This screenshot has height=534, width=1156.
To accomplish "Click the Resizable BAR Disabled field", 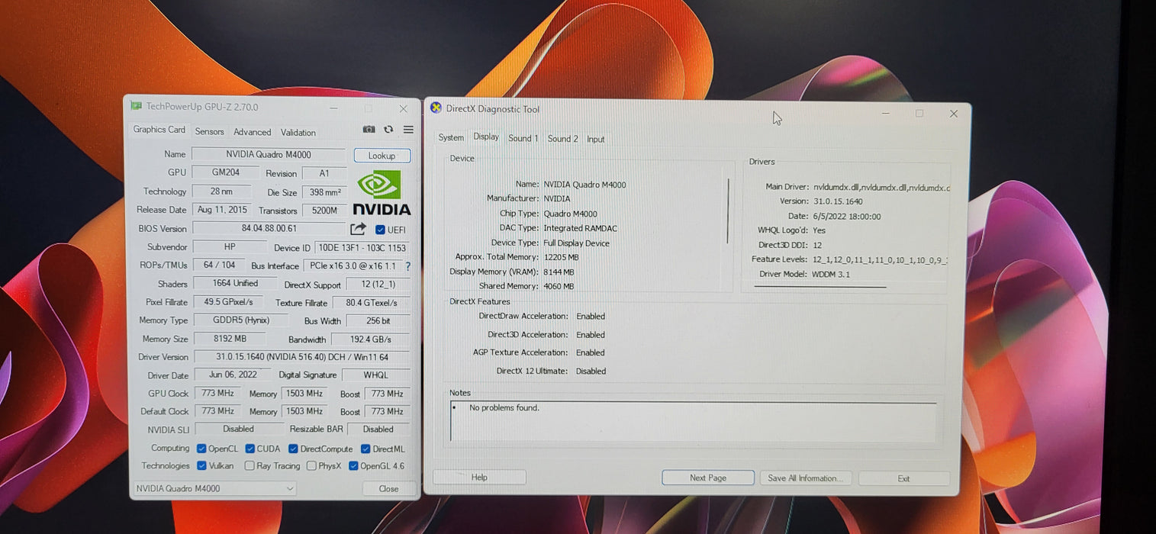I will click(x=378, y=429).
